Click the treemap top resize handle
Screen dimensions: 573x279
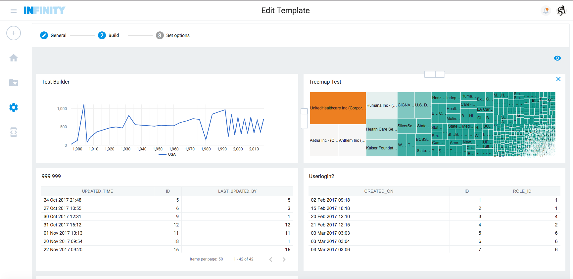point(435,74)
